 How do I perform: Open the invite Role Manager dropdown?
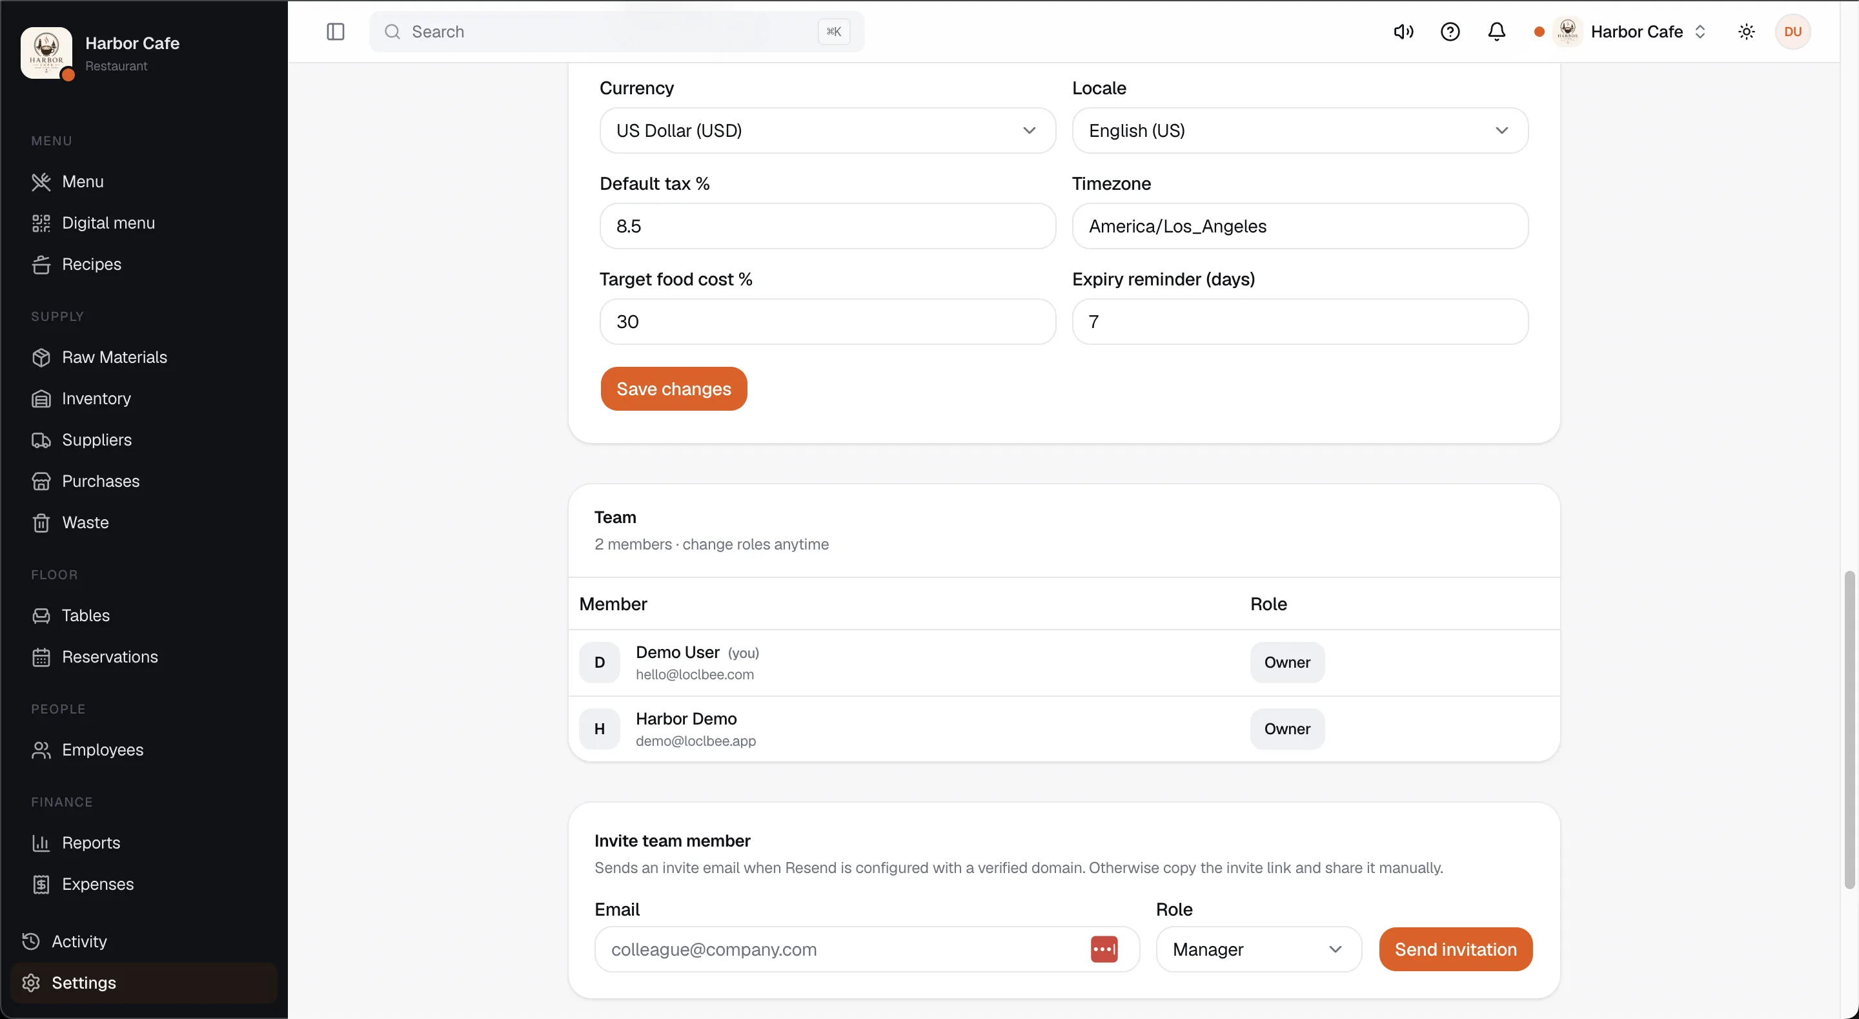tap(1259, 949)
